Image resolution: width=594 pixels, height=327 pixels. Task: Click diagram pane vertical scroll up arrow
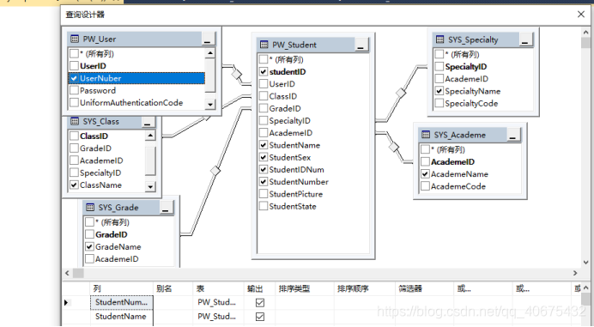coord(586,33)
